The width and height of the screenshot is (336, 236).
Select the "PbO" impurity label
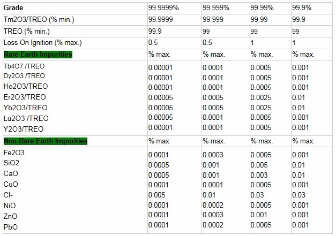11,227
